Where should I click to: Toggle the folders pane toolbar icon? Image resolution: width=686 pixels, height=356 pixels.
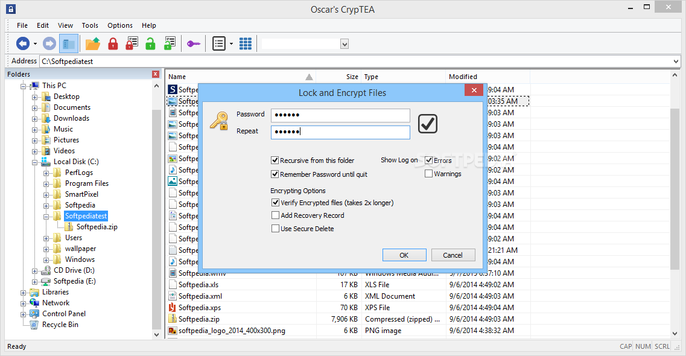coord(69,43)
